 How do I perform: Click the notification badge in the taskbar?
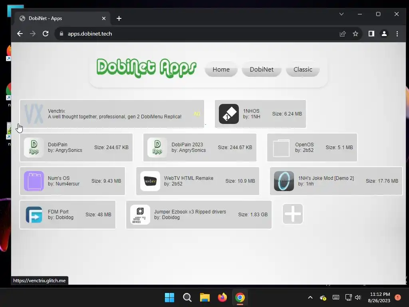(x=398, y=297)
